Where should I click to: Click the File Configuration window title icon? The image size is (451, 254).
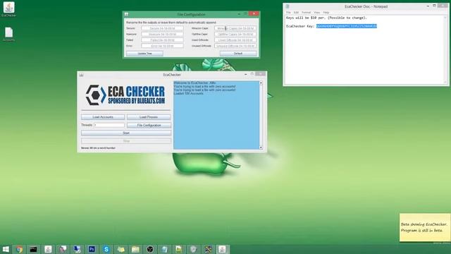(126, 14)
